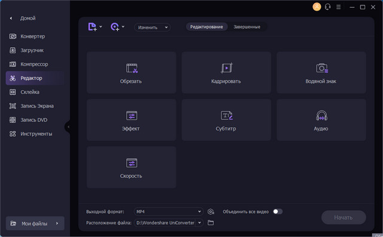Image resolution: width=383 pixels, height=237 pixels.
Task: Open the support headset icon
Action: pos(328,7)
